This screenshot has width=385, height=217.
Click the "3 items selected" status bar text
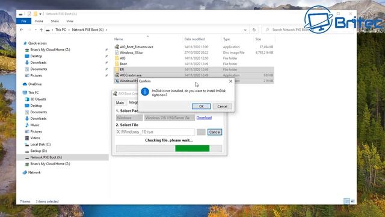[x=47, y=201]
